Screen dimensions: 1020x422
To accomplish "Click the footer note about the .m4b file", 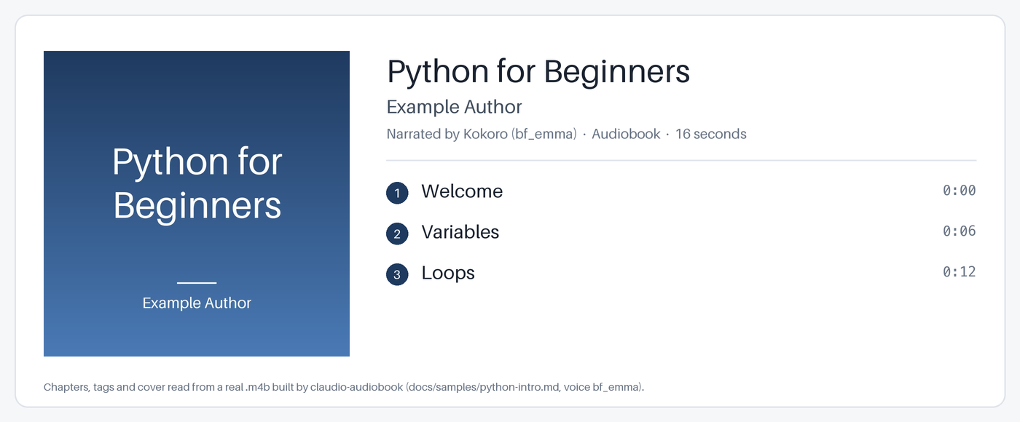I will pyautogui.click(x=344, y=387).
